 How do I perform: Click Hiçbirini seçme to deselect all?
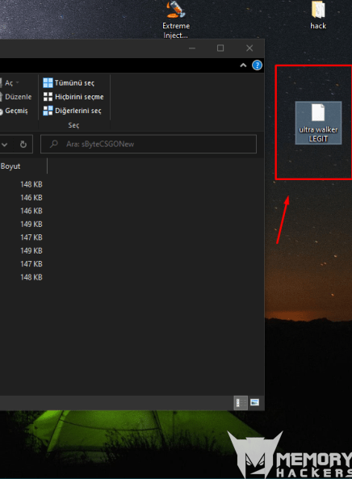click(73, 97)
